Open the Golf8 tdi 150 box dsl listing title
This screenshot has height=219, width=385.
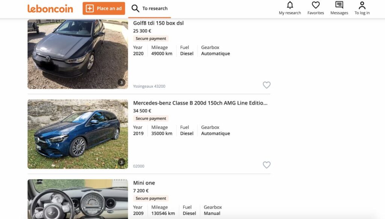[x=158, y=23]
